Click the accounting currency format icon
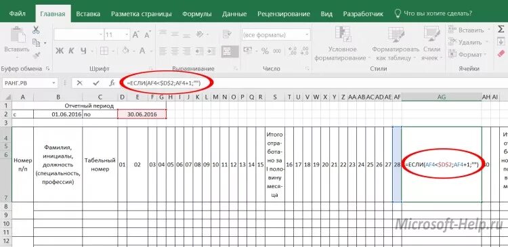The image size is (508, 247). [248, 51]
